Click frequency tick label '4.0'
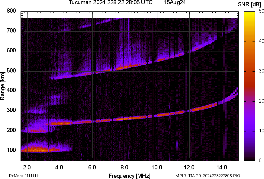The height and width of the screenshot is (179, 264). (x=59, y=168)
